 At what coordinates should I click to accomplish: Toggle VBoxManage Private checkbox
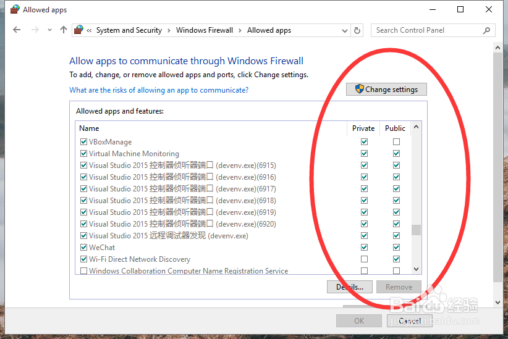click(364, 142)
